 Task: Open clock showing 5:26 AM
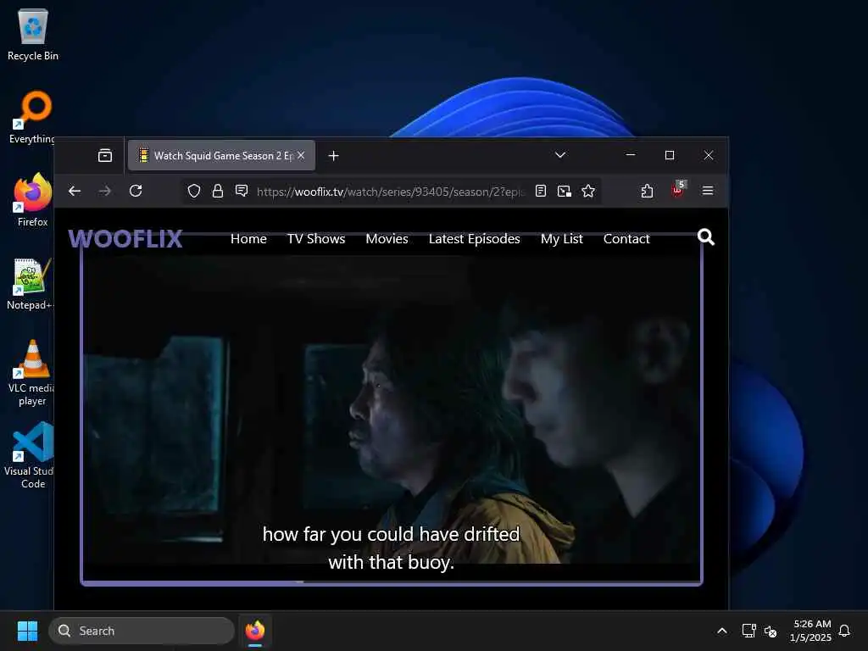click(x=810, y=631)
